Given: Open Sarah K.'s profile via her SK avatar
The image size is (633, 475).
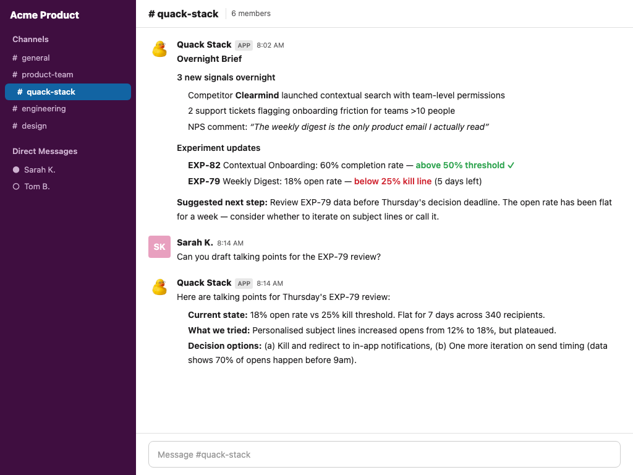Looking at the screenshot, I should 159,247.
